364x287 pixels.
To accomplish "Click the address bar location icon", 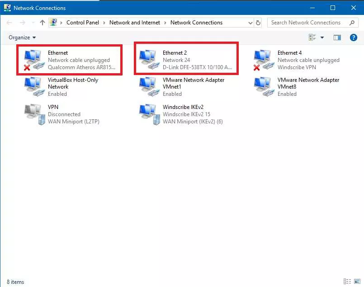I will point(54,22).
